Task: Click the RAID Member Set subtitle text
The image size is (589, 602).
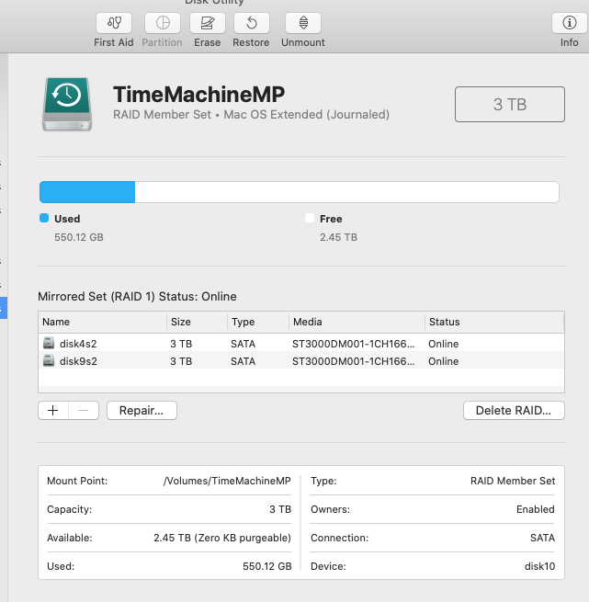Action: 251,115
